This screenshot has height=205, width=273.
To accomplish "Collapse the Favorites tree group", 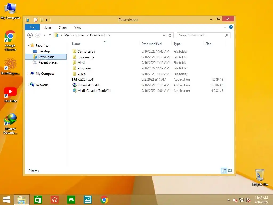I will (28, 45).
